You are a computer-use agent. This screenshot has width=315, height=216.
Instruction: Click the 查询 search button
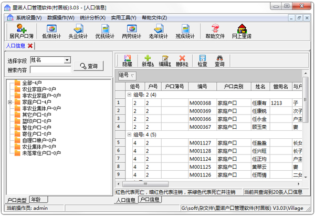(x=89, y=66)
